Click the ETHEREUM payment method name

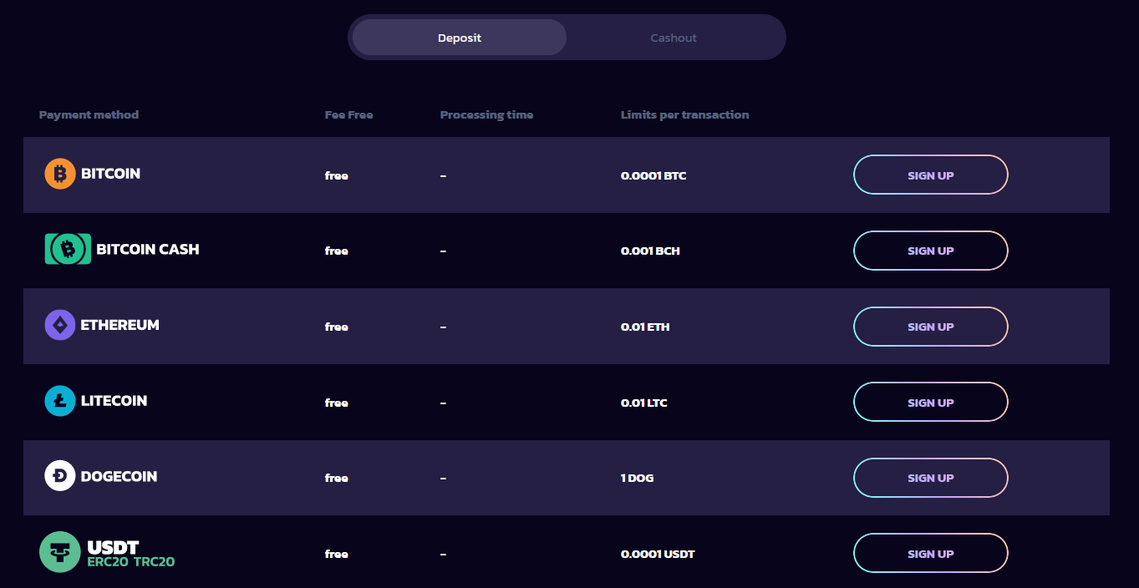(x=119, y=325)
